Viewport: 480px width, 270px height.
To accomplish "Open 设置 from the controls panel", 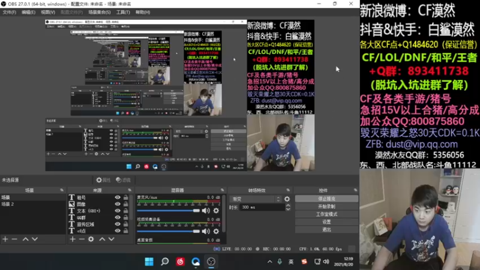I will pyautogui.click(x=326, y=221).
